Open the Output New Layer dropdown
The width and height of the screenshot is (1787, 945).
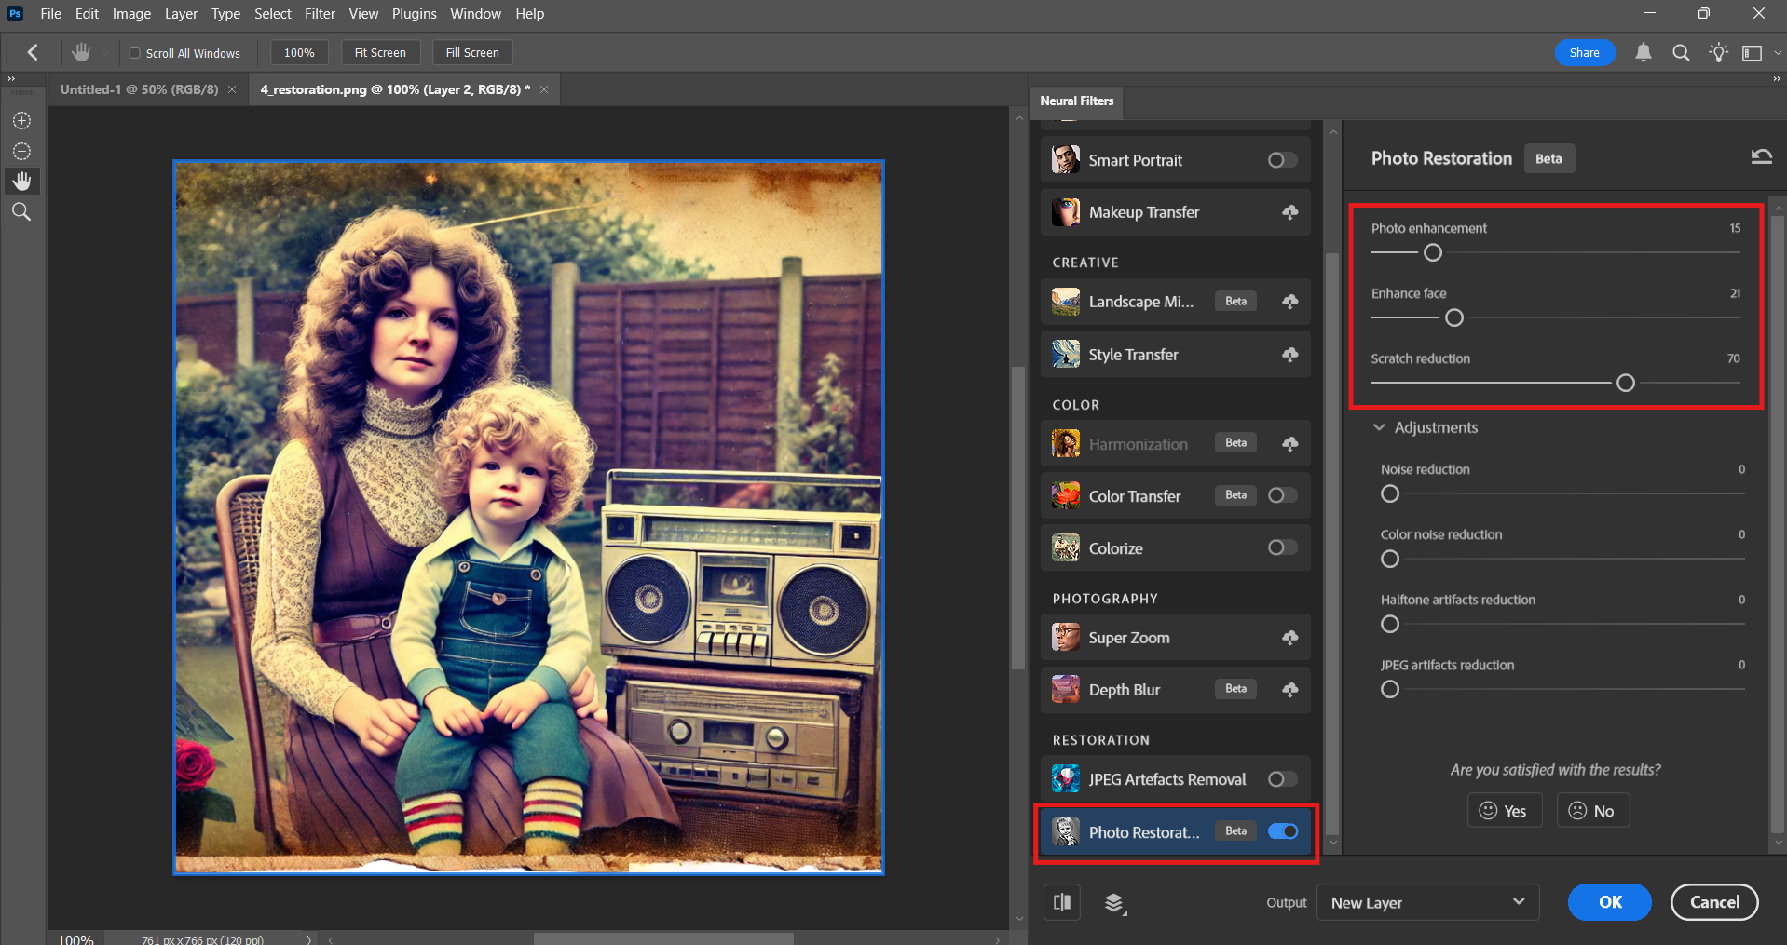pyautogui.click(x=1427, y=902)
